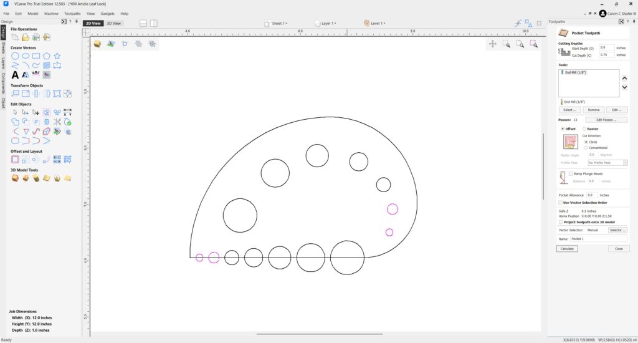Activate the pan view icon

pos(493,44)
